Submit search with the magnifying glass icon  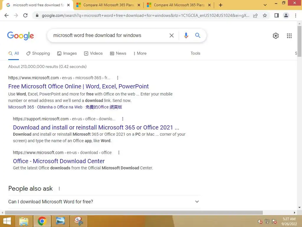click(198, 35)
